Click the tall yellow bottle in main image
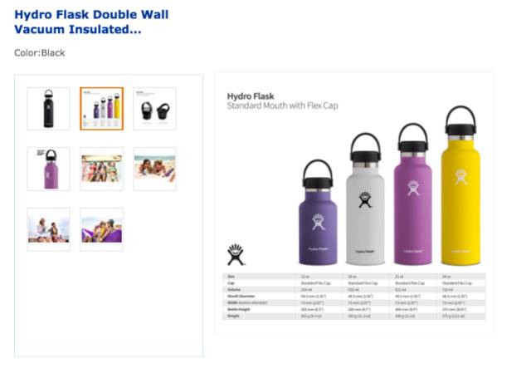 point(460,185)
